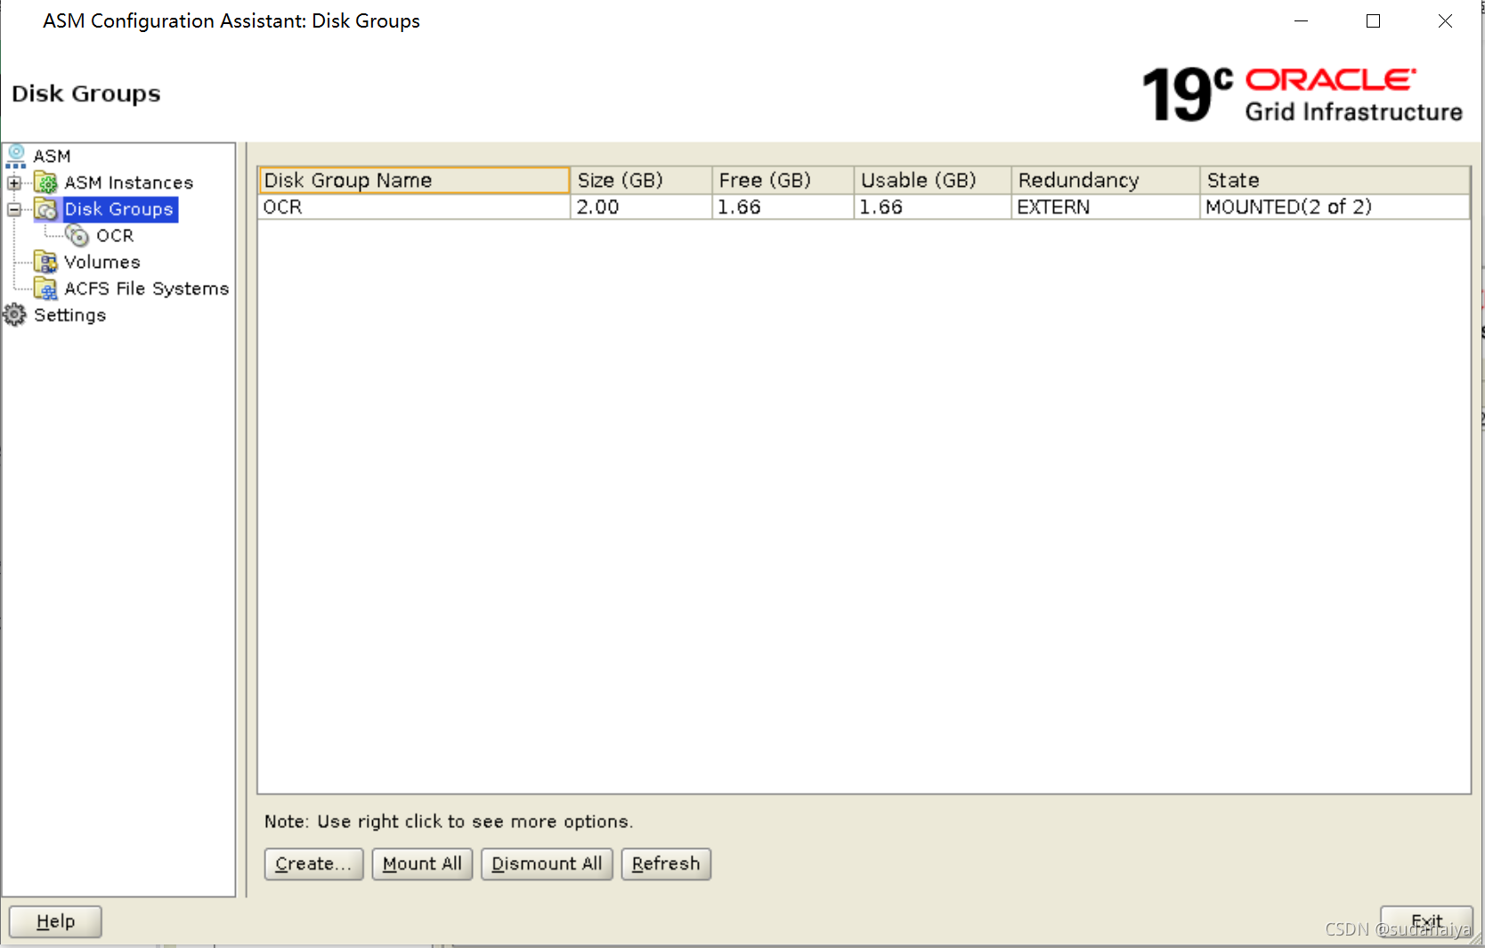Select the ASM root tree item
The width and height of the screenshot is (1485, 948).
pos(52,156)
